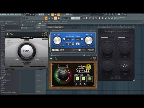Click the save disk icon in toolbar

(119, 14)
